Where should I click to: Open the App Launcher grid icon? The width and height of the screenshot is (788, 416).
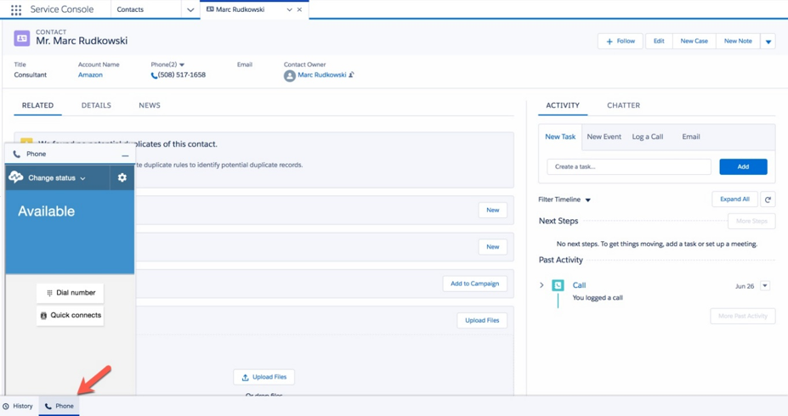point(16,9)
